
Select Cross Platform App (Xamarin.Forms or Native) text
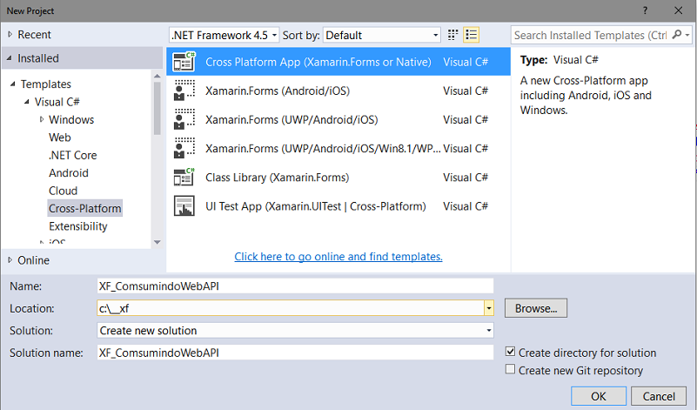tap(318, 62)
